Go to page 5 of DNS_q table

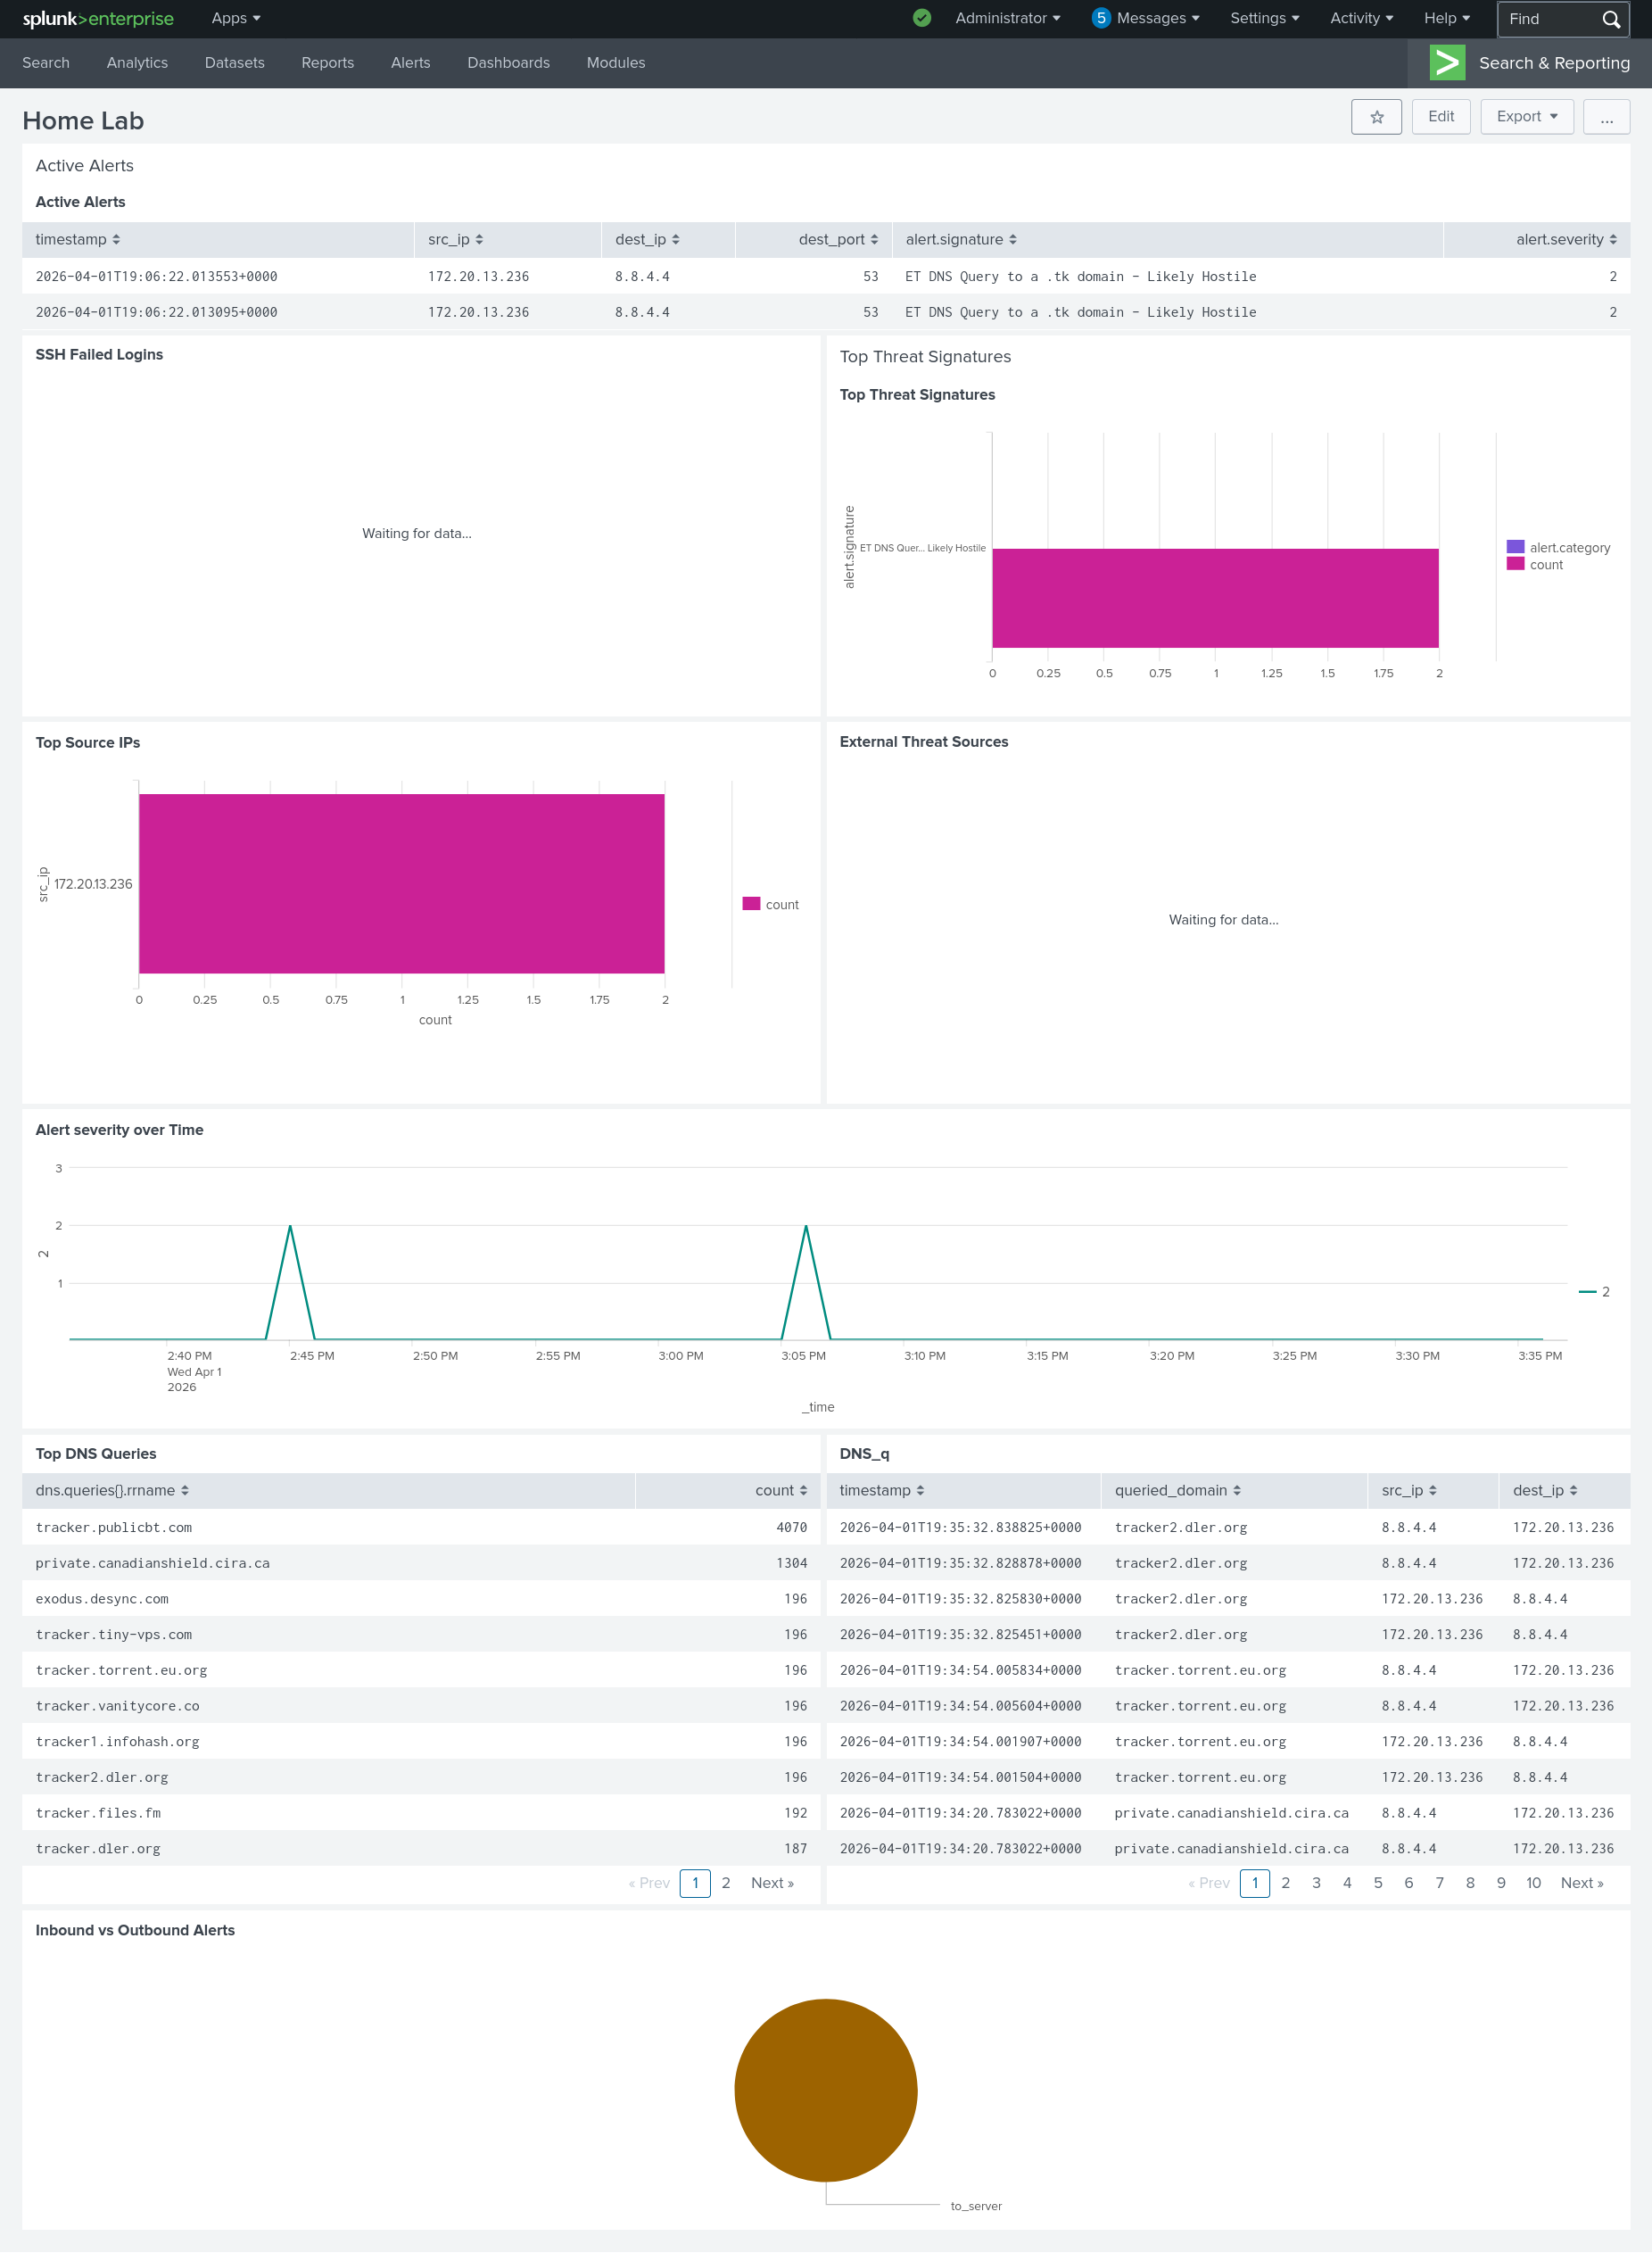(1378, 1883)
